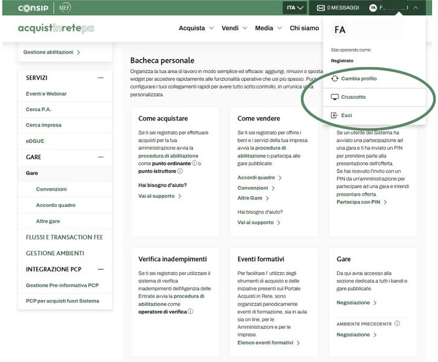Collapse the INTEGRAZIONE PCP section
Viewport: 438px width, 362px height.
click(x=100, y=269)
